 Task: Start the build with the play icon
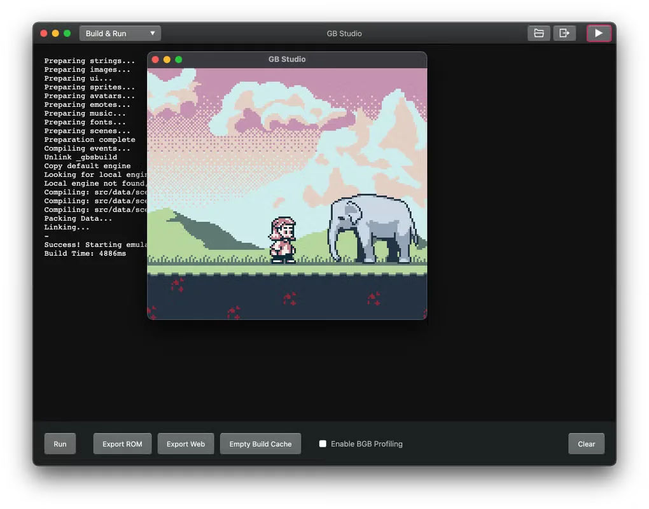click(x=599, y=33)
